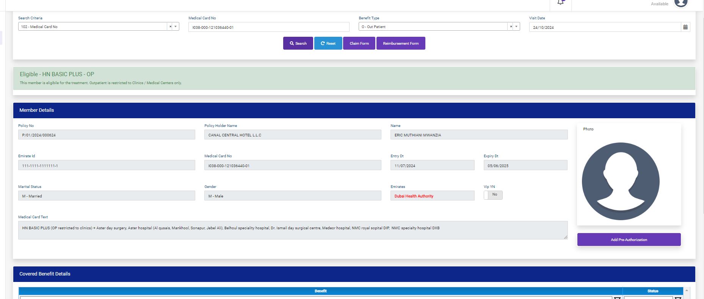The image size is (704, 299).
Task: Open the user profile avatar menu
Action: 680,3
